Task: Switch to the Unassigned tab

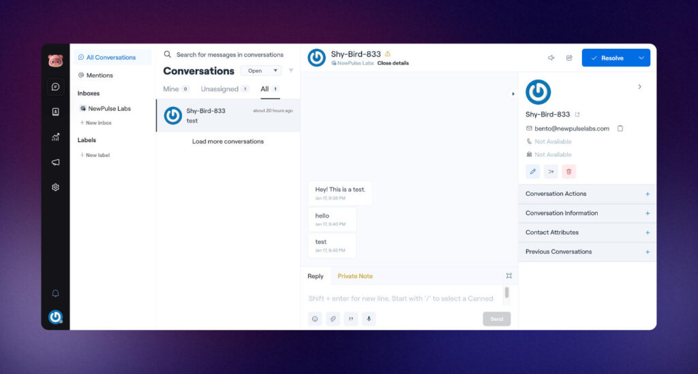Action: click(x=224, y=89)
